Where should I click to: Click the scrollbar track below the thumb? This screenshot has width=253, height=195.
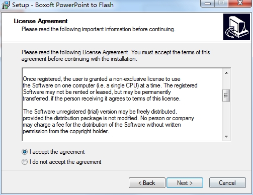tap(226, 117)
